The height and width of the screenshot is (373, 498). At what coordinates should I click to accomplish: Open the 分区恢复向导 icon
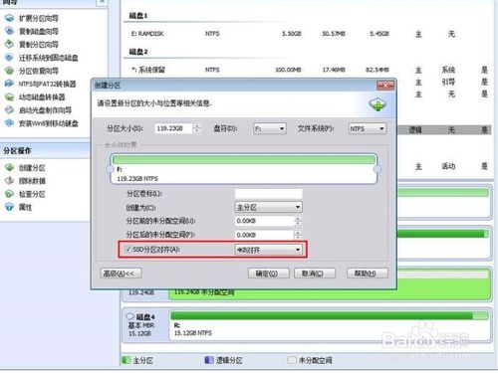click(x=9, y=71)
